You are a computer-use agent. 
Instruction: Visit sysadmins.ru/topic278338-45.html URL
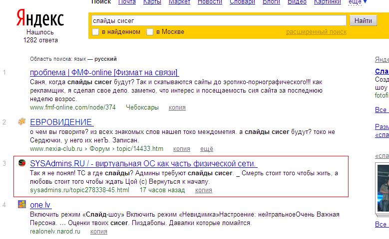(x=79, y=190)
